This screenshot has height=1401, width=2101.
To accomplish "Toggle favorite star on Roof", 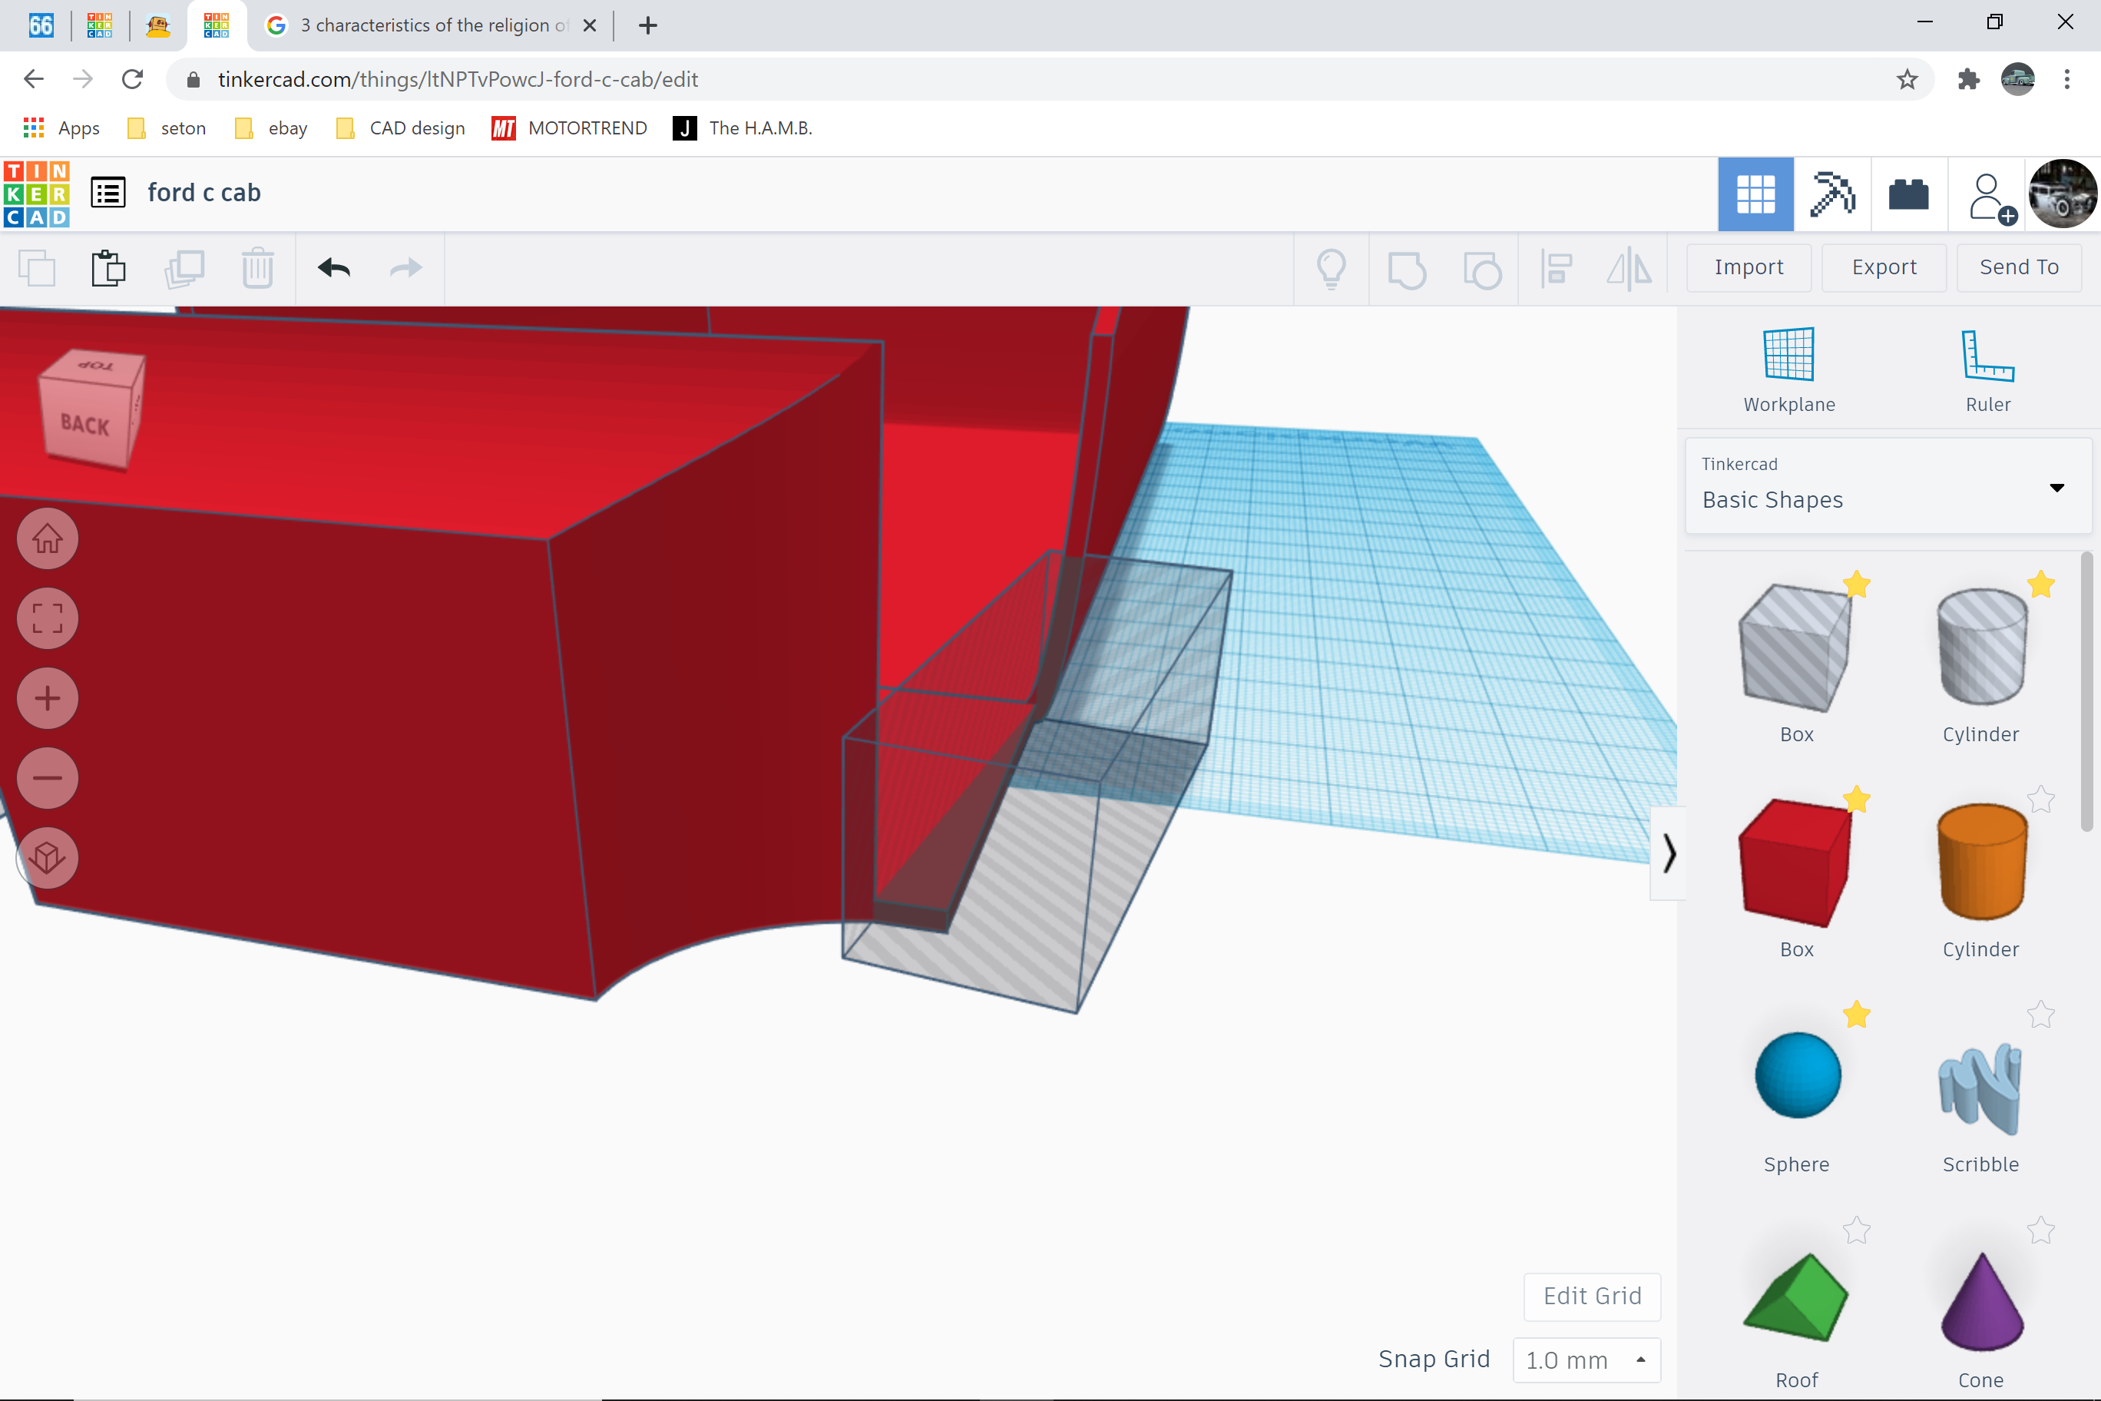I will click(x=1856, y=1230).
